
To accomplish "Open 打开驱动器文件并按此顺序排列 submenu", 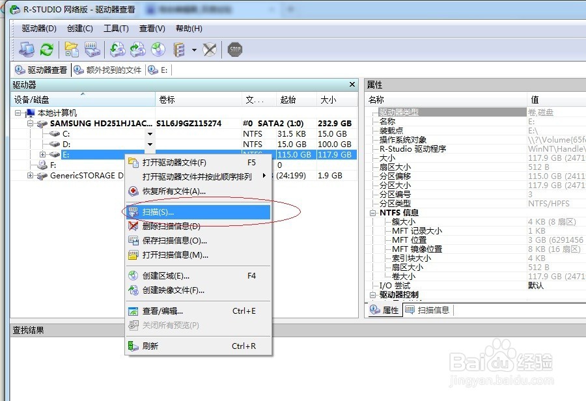I will click(x=198, y=177).
